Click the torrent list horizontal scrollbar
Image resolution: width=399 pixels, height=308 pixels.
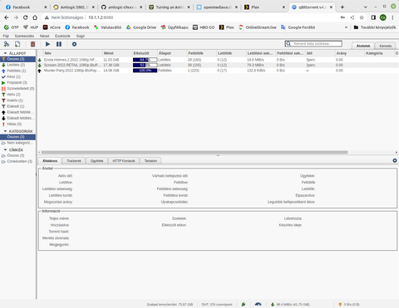click(x=195, y=152)
